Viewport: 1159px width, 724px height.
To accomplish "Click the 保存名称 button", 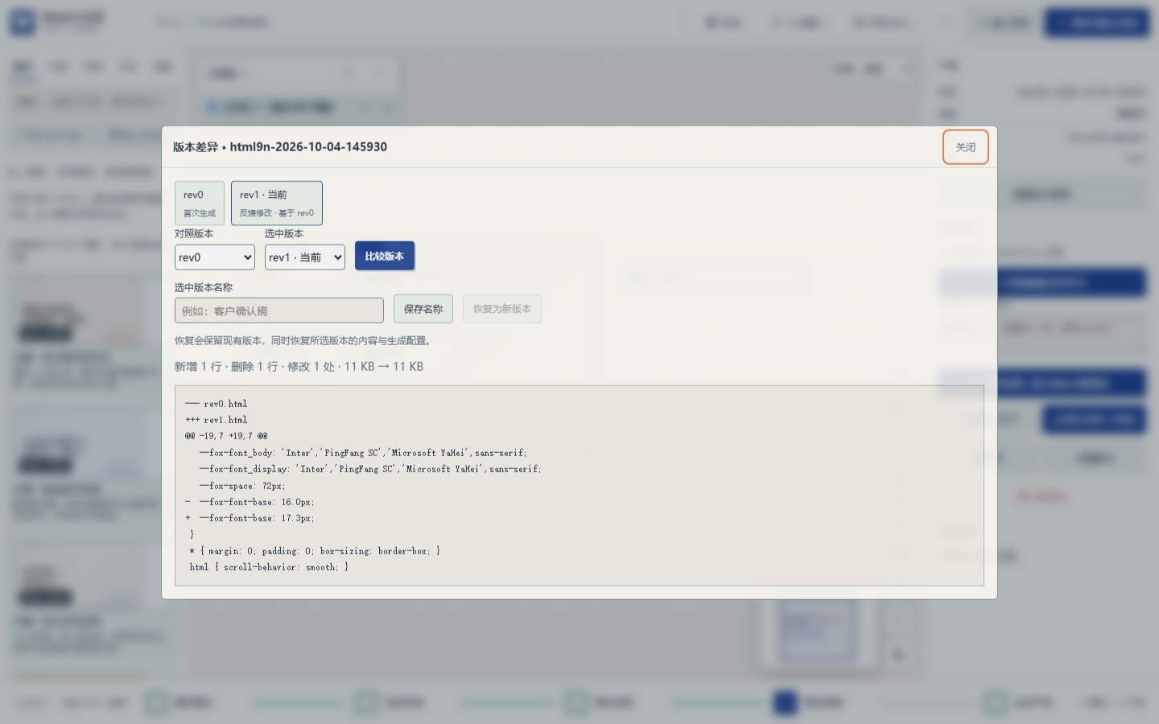I will [x=423, y=309].
